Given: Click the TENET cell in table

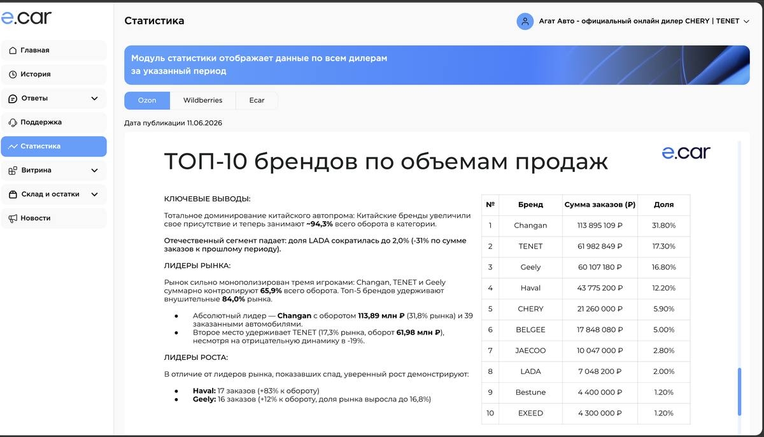Looking at the screenshot, I should click(x=530, y=247).
